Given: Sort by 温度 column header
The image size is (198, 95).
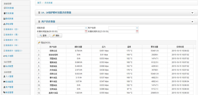Looking at the screenshot, I should click(x=129, y=47).
